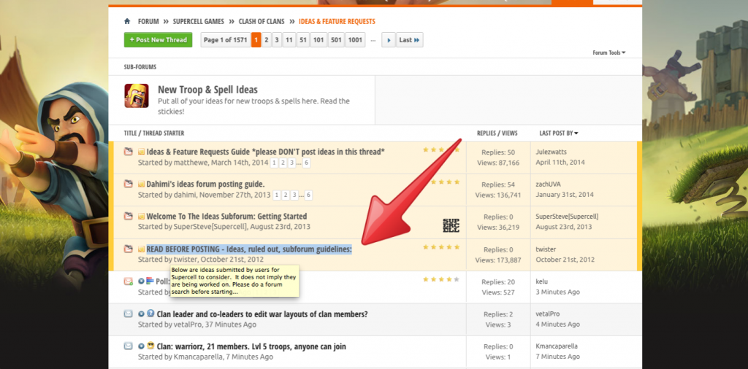748x369 pixels.
Task: Navigate to Clash of Clans breadcrumb item
Action: [260, 22]
